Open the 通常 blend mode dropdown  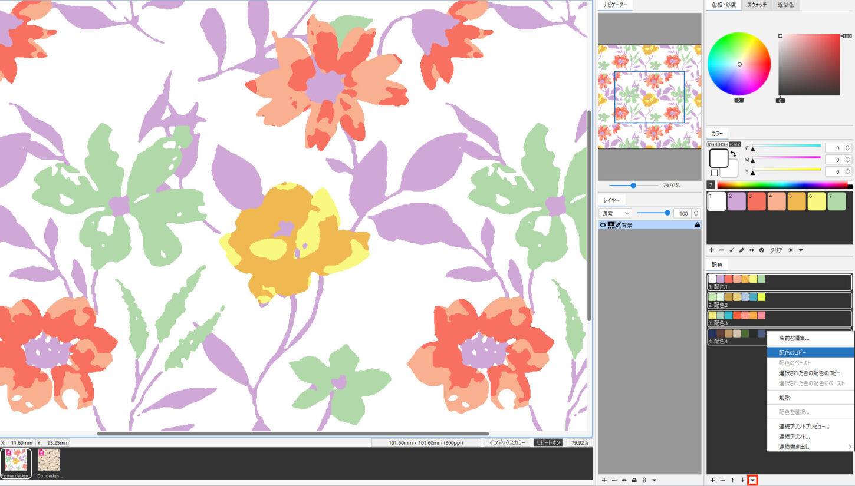tap(615, 213)
